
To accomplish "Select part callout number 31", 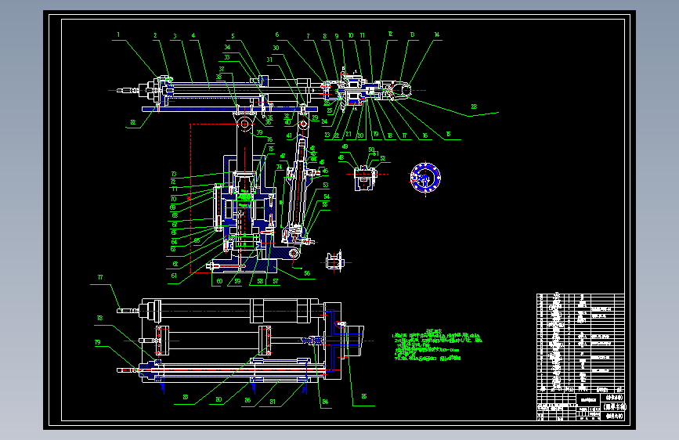I will click(x=269, y=60).
